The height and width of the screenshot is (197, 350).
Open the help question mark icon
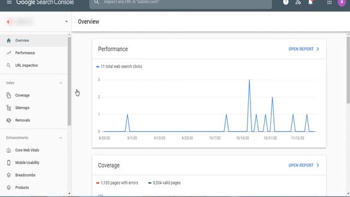285,2
